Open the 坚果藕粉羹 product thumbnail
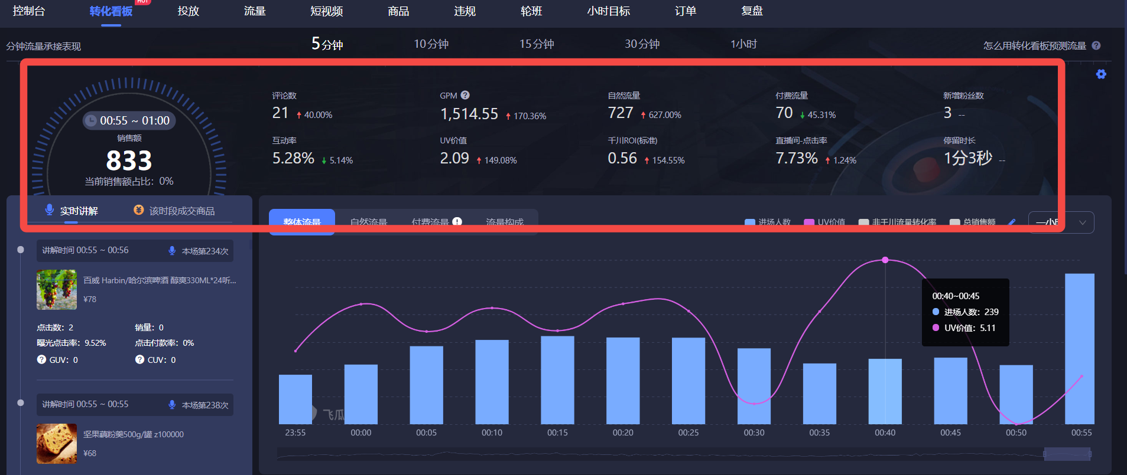This screenshot has width=1127, height=475. pyautogui.click(x=57, y=444)
